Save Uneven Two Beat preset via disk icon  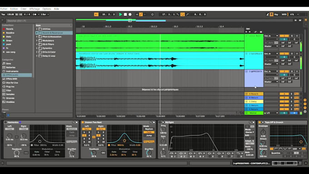pos(154,122)
